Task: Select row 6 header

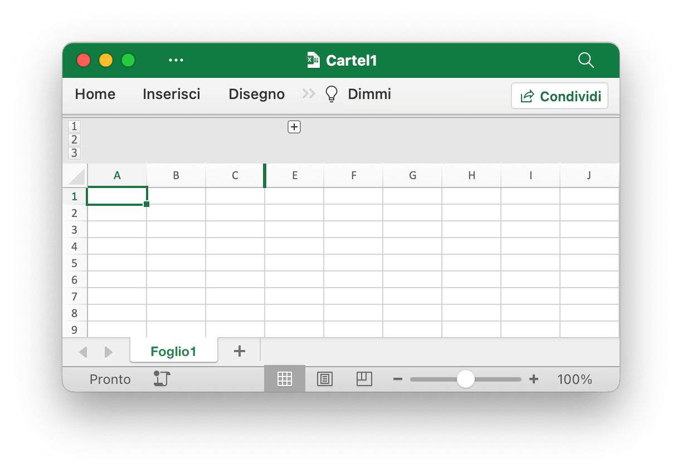Action: (x=75, y=279)
